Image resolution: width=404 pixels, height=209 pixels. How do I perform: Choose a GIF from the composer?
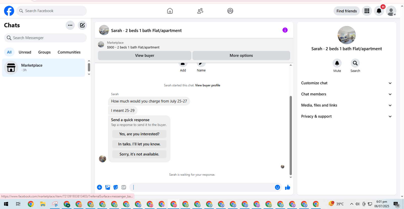(x=124, y=187)
